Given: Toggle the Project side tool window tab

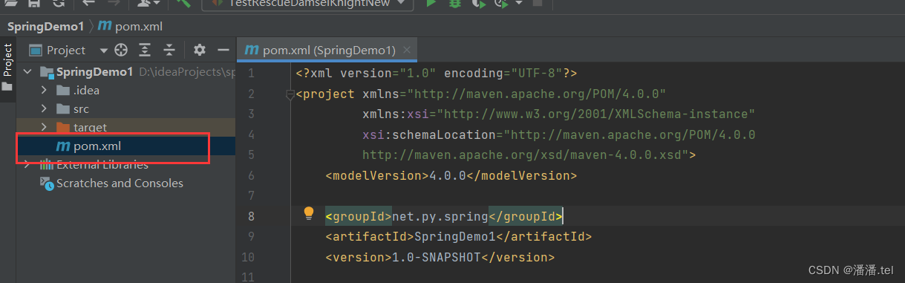Looking at the screenshot, I should click(7, 67).
